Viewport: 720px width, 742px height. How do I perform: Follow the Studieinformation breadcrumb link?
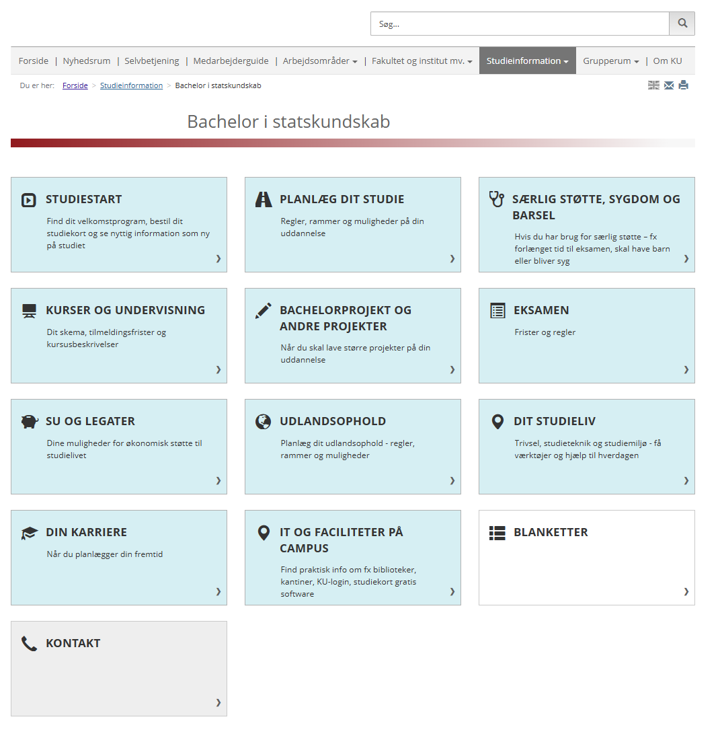pos(131,85)
